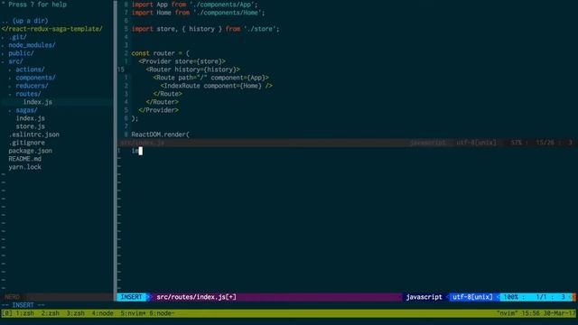Click the typed 'im' text in lower pane
The height and width of the screenshot is (325, 578).
pos(135,151)
